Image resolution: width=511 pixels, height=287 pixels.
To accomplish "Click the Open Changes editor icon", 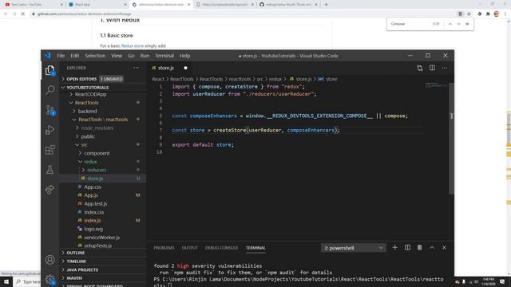I will [419, 68].
